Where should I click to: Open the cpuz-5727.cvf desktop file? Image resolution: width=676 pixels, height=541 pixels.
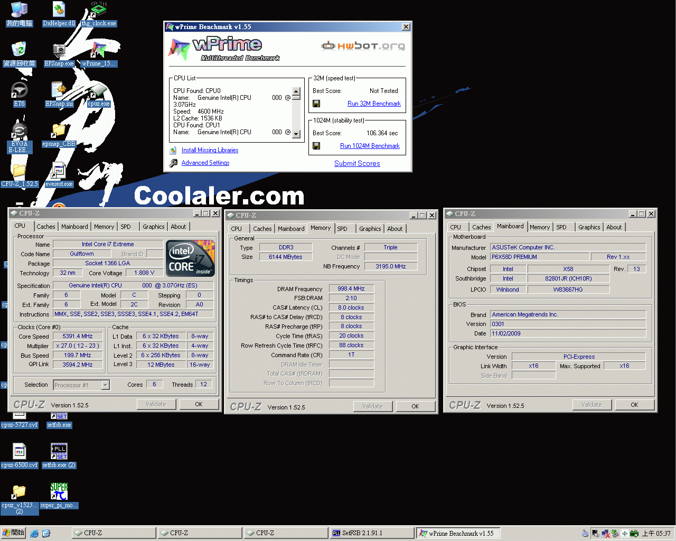(x=20, y=419)
